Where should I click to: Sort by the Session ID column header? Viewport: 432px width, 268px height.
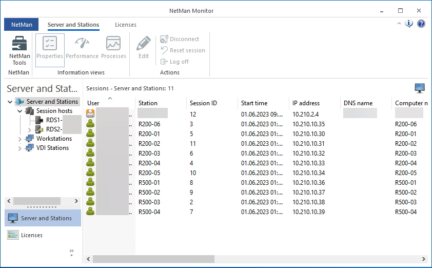tap(212, 103)
